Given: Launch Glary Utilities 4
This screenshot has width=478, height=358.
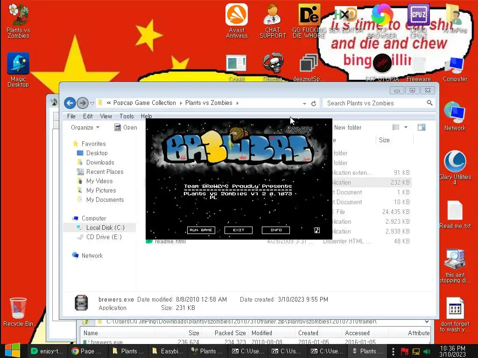Looking at the screenshot, I should [455, 167].
